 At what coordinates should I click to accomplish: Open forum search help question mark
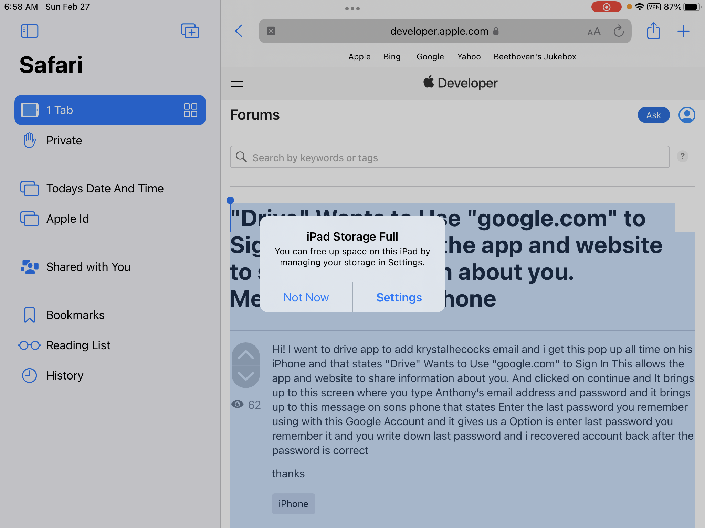682,157
